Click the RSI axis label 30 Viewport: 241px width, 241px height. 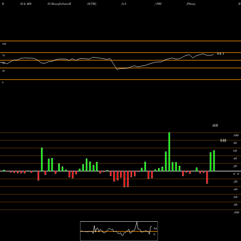pos(3,71)
